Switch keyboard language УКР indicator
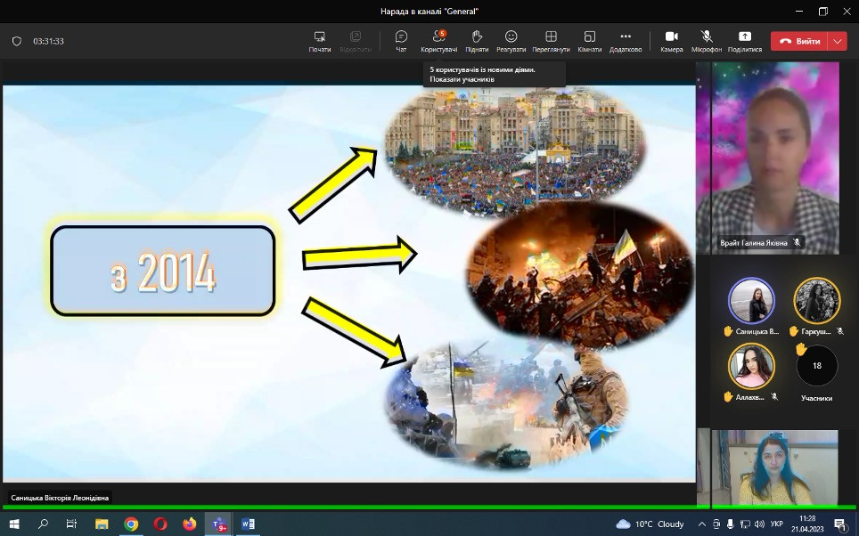 pyautogui.click(x=776, y=524)
